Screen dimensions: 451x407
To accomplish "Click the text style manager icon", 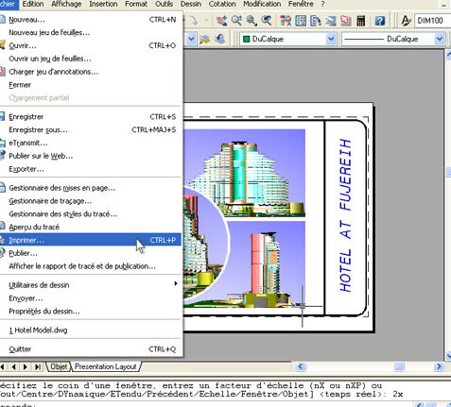I will tap(407, 21).
